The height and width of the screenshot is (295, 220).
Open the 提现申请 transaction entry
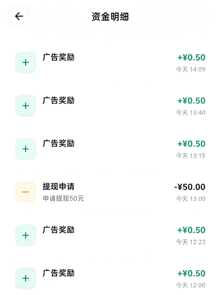click(58, 187)
